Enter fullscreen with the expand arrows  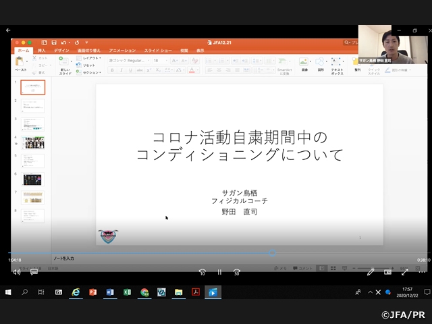405,272
